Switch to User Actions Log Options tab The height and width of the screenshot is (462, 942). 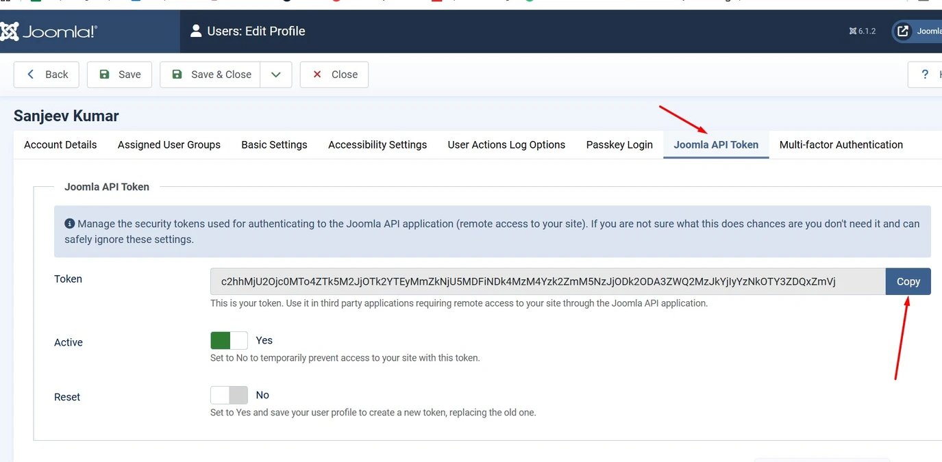tap(506, 145)
